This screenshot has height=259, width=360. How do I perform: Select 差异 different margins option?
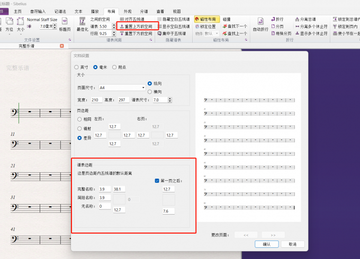[79, 138]
